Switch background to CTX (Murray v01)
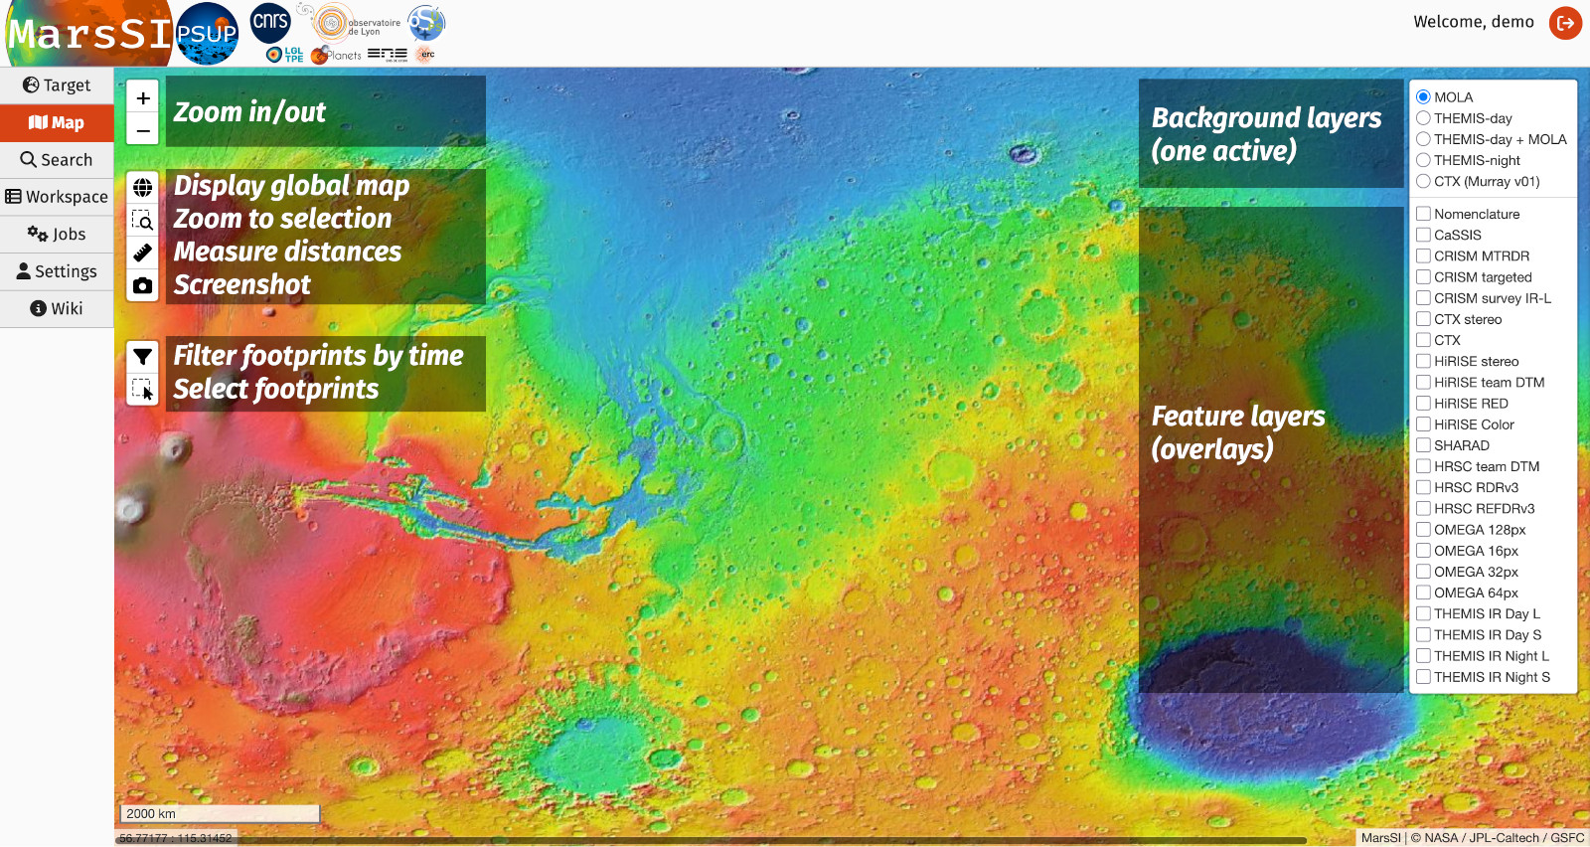Image resolution: width=1590 pixels, height=847 pixels. [x=1423, y=181]
